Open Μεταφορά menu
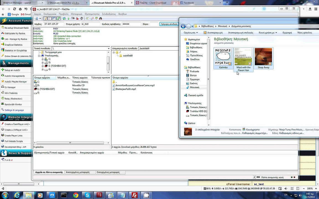The height and width of the screenshot is (199, 319). [x=77, y=14]
